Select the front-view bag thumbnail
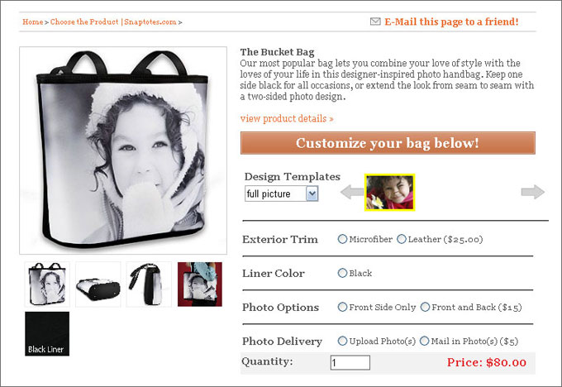 point(47,284)
